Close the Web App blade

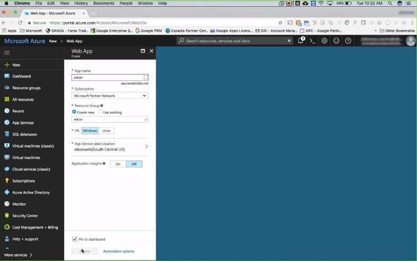pyautogui.click(x=151, y=51)
